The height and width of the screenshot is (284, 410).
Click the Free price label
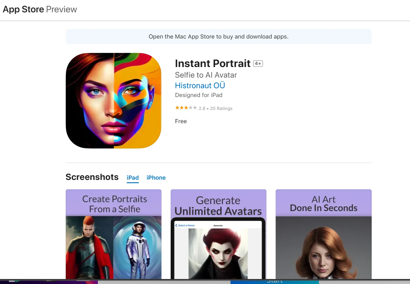coord(181,121)
